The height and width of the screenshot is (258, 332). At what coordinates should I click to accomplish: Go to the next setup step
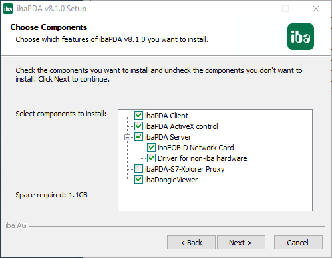[241, 243]
